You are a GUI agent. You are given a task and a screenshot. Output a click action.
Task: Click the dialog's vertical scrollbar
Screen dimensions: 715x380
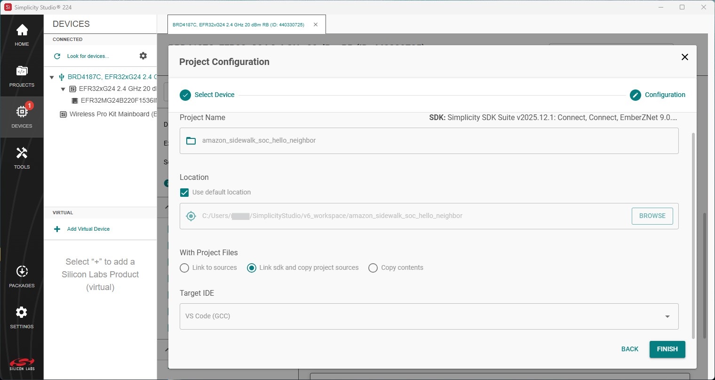[693, 235]
